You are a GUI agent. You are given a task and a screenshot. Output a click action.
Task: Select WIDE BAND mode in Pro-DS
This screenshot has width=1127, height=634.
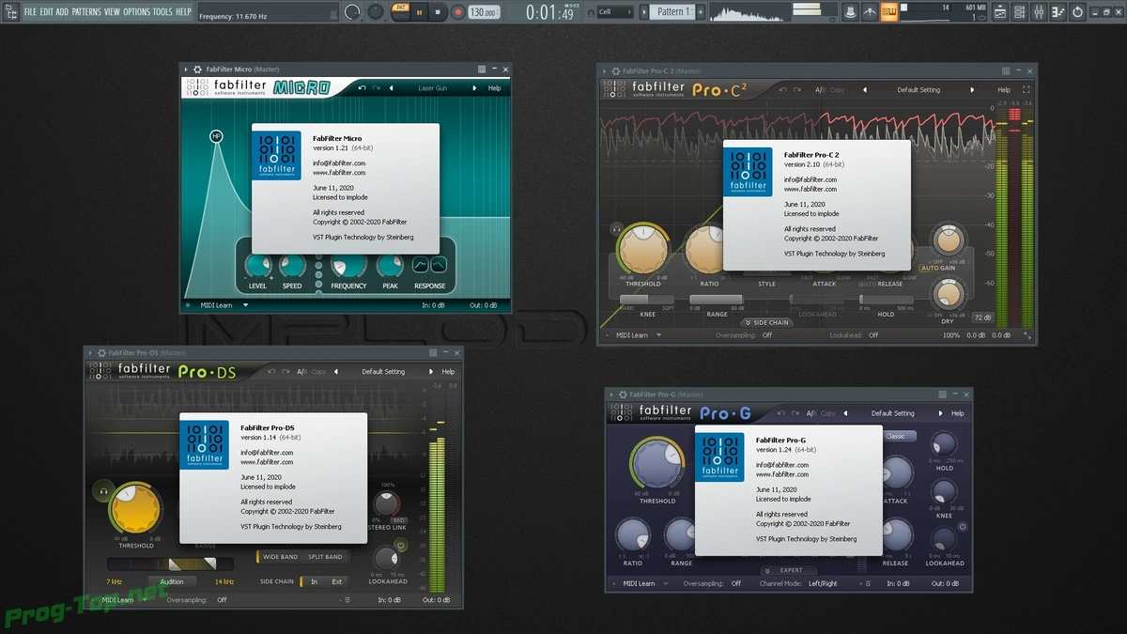tap(280, 557)
